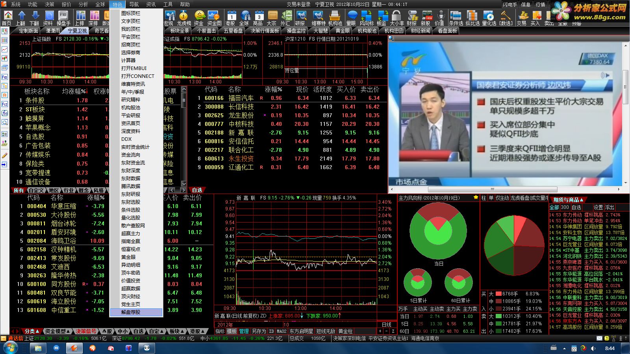Click the 管理 button under the chart
The width and height of the screenshot is (630, 354).
click(x=244, y=331)
